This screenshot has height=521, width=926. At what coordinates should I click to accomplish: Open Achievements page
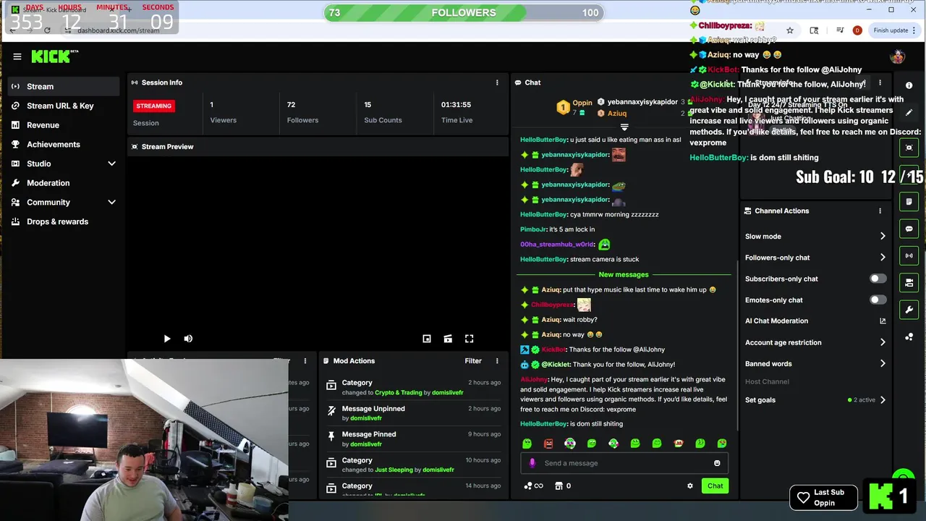tap(64, 145)
